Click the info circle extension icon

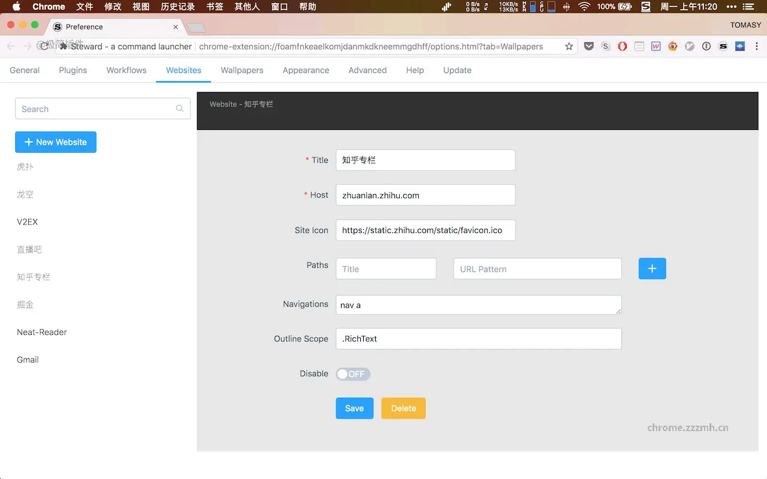pos(706,46)
